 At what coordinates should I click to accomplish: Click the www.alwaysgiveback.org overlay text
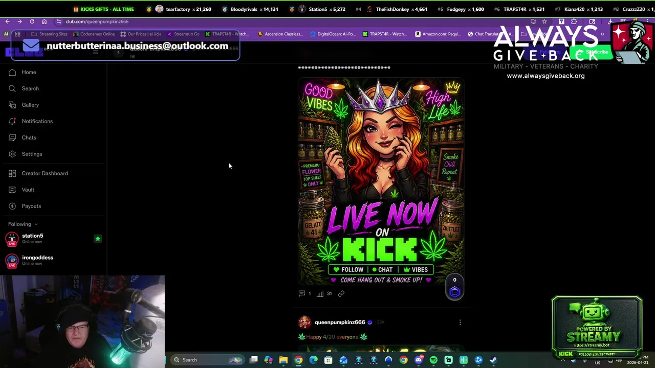[545, 76]
